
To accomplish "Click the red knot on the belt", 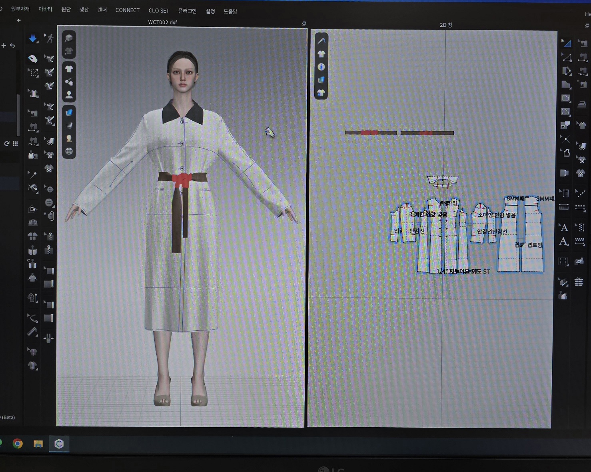I will pos(182,180).
